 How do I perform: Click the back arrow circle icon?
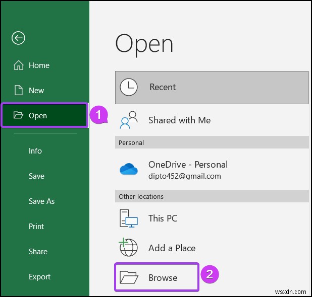[18, 38]
